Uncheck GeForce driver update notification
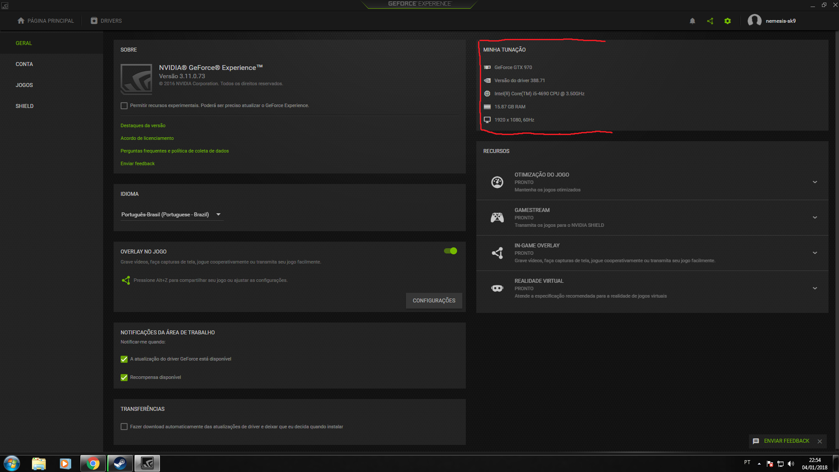839x472 pixels. click(124, 359)
